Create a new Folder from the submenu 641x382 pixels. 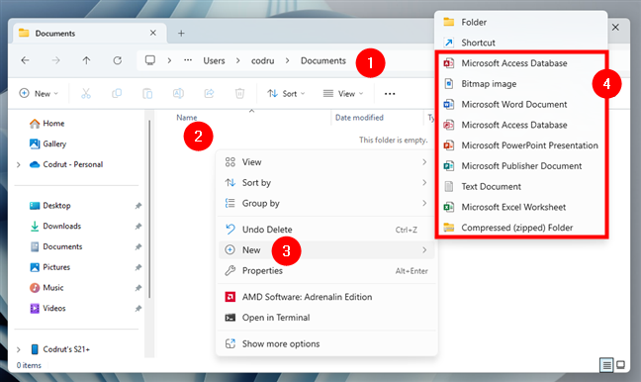521,22
